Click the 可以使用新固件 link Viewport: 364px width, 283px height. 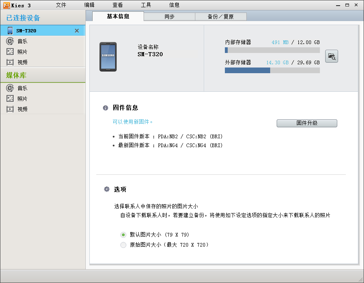point(132,122)
